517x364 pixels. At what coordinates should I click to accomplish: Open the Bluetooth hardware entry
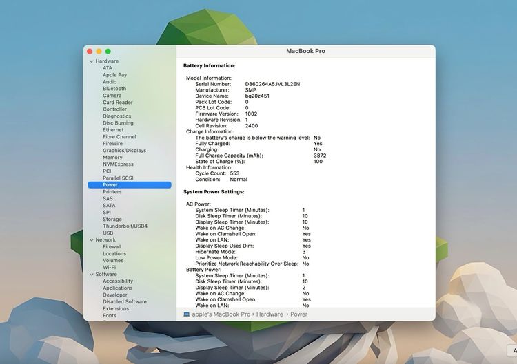(114, 89)
